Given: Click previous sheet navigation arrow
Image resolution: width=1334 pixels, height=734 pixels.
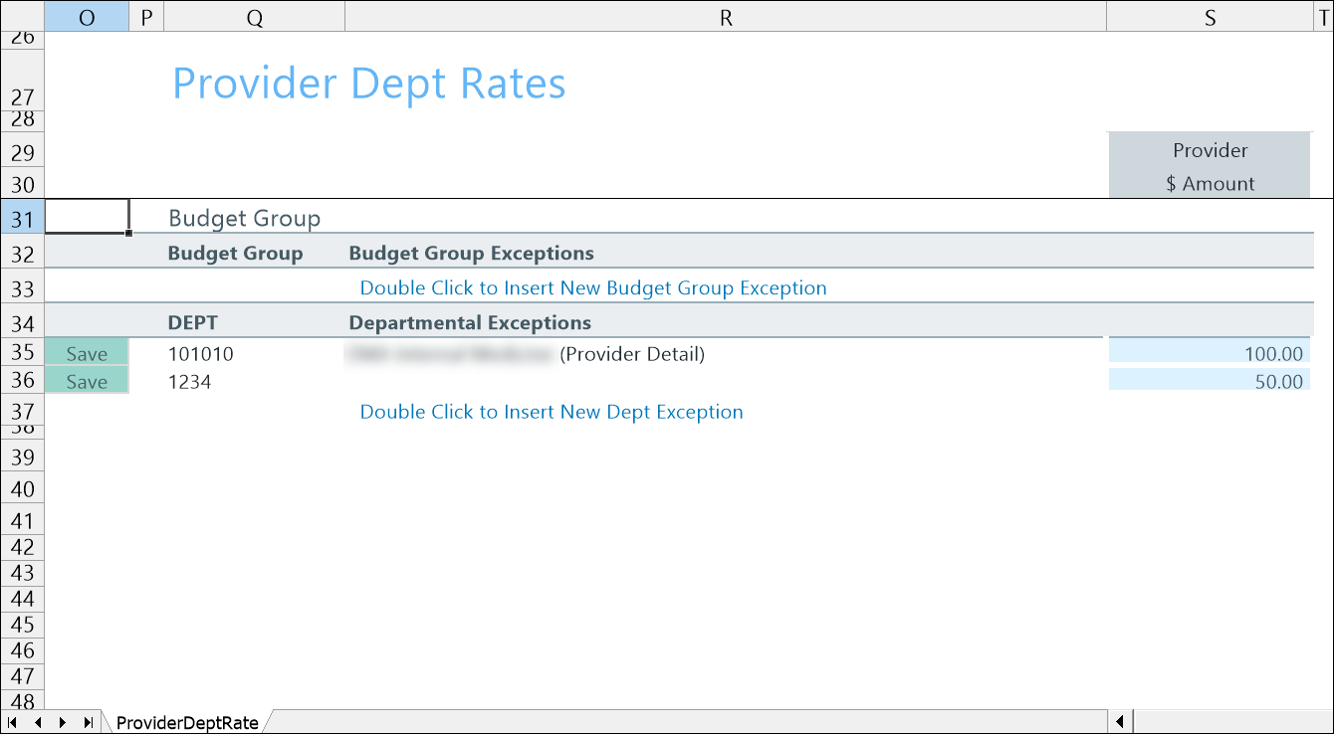Looking at the screenshot, I should tap(38, 722).
